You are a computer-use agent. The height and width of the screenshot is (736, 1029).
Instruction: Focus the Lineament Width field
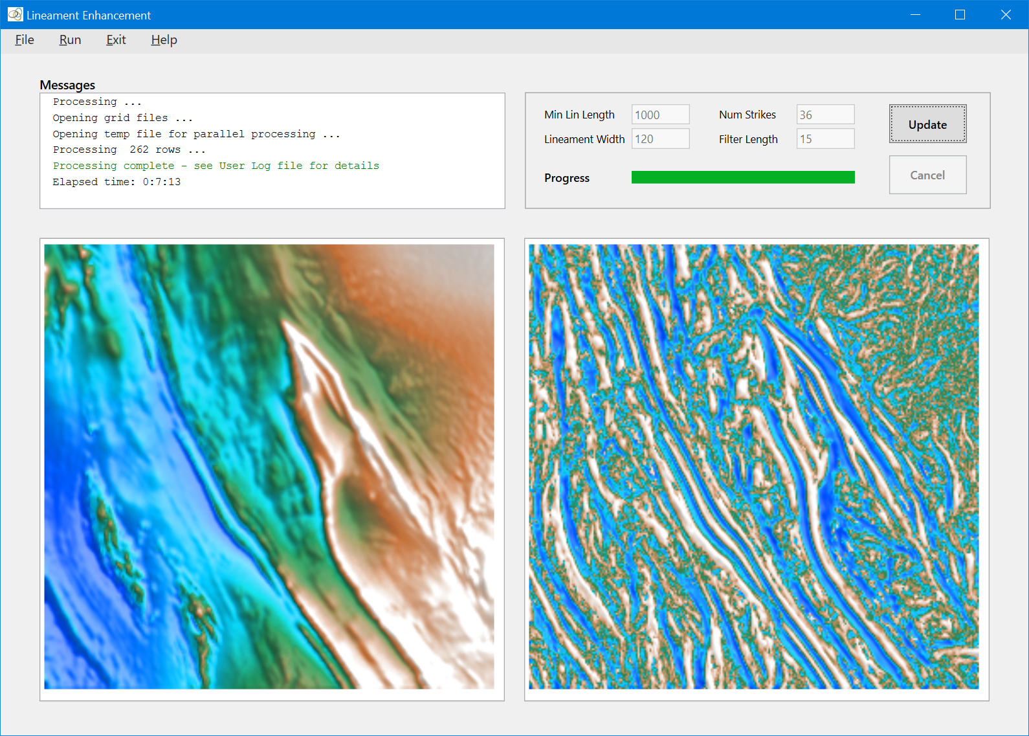660,139
